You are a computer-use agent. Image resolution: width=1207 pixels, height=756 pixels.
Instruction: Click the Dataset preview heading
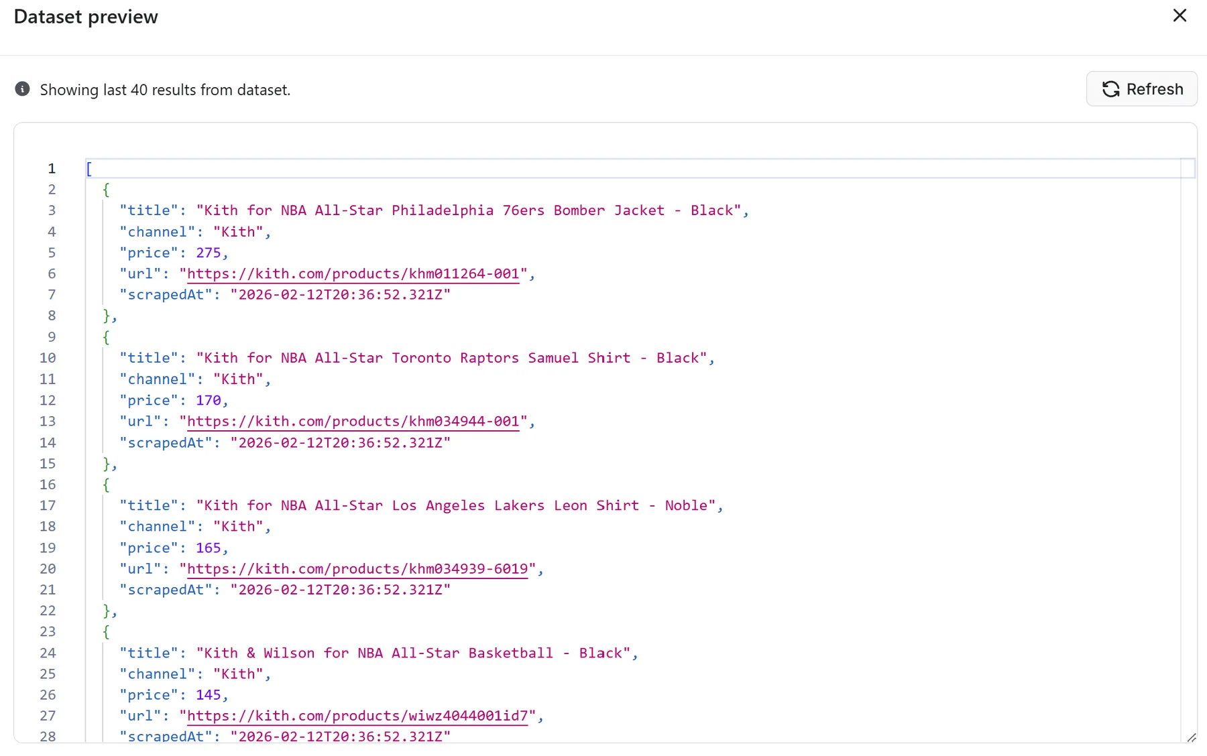pyautogui.click(x=85, y=16)
